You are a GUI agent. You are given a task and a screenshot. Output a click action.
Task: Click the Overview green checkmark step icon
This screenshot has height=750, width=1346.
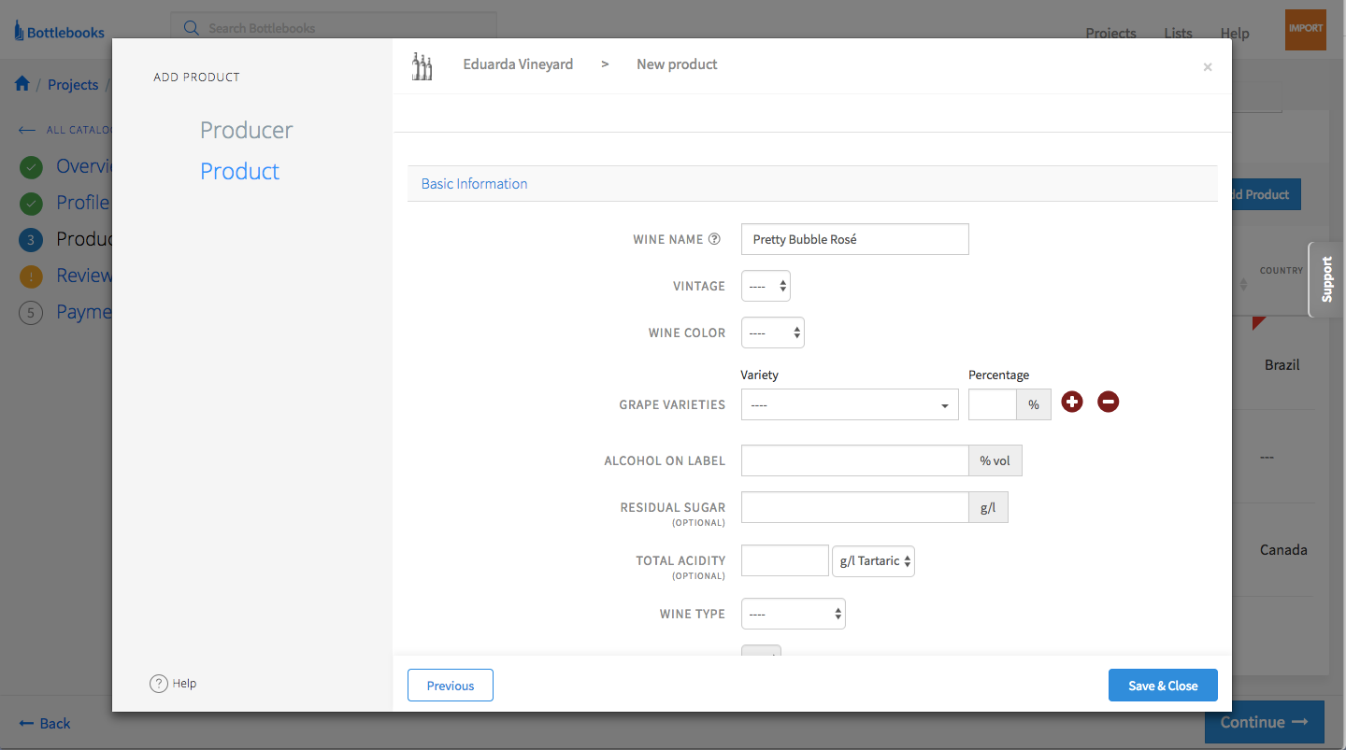click(x=31, y=168)
